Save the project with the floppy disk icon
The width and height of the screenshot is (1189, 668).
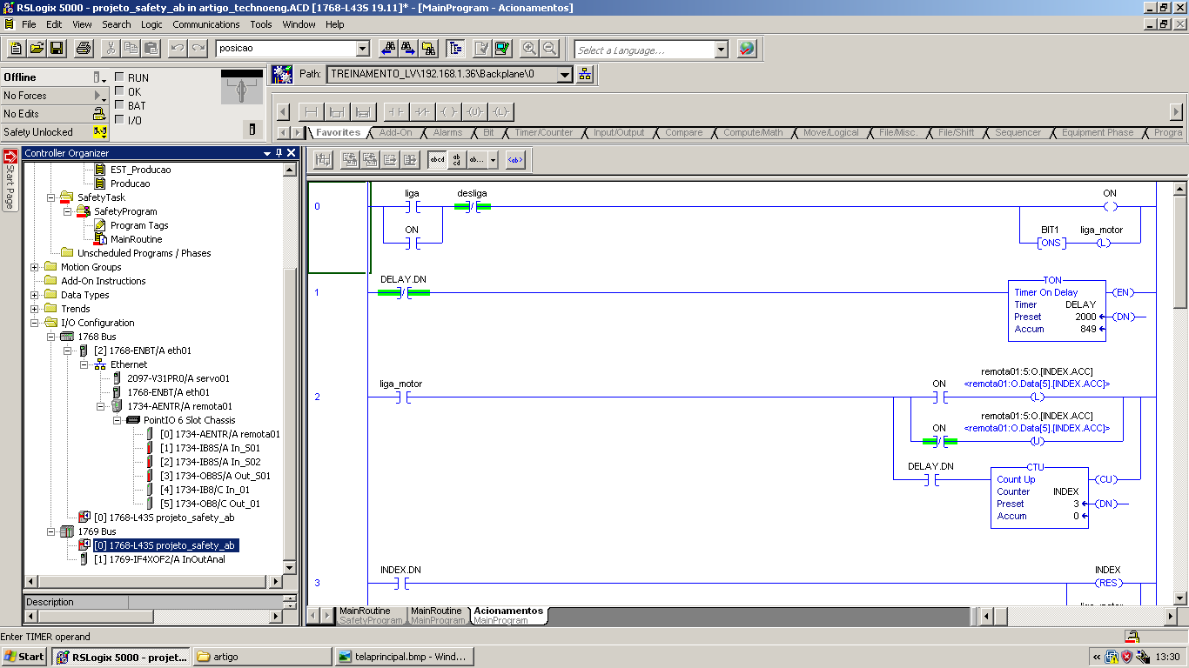click(x=57, y=49)
